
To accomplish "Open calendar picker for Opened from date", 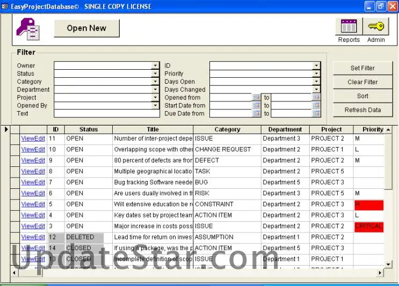I will [256, 98].
